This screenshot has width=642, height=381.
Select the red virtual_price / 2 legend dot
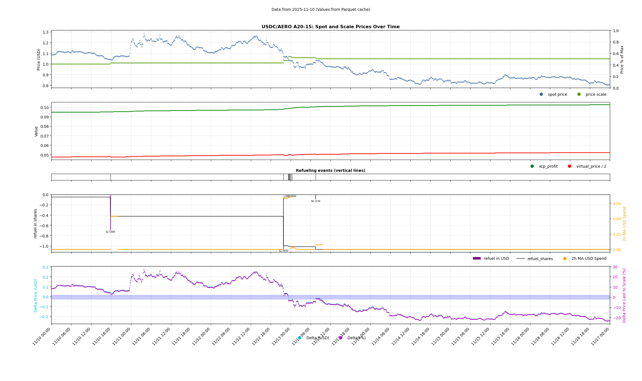pyautogui.click(x=569, y=166)
